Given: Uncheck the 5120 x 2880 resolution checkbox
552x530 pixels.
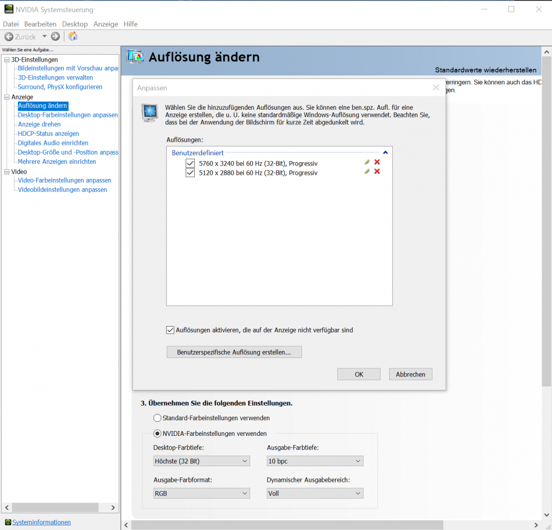Looking at the screenshot, I should point(190,173).
